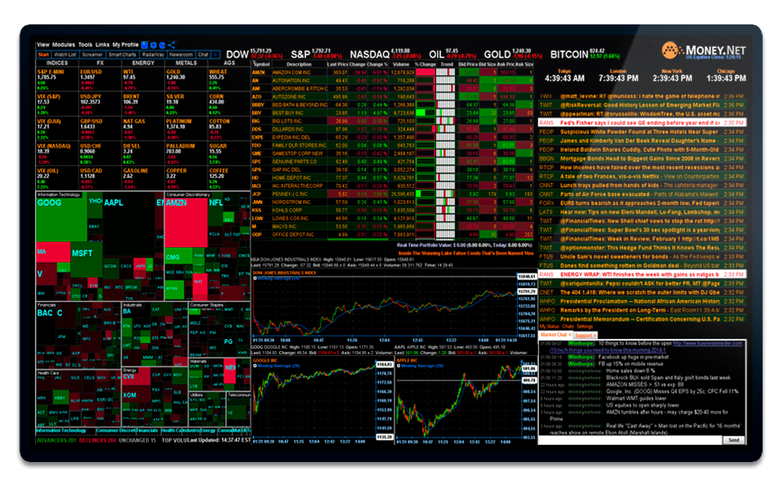Select the AMZN watchlist row symbol

[x=258, y=73]
